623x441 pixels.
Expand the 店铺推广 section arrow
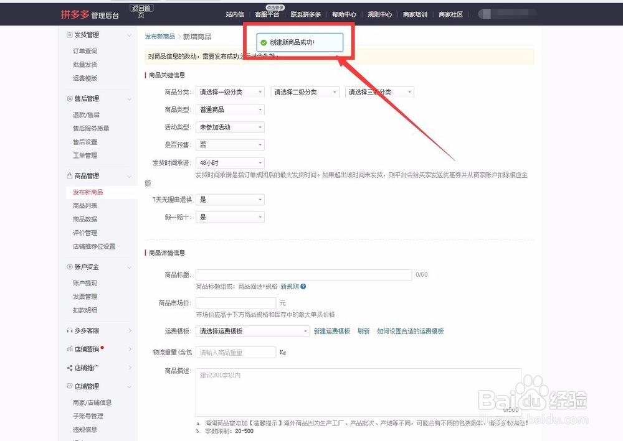tap(130, 368)
